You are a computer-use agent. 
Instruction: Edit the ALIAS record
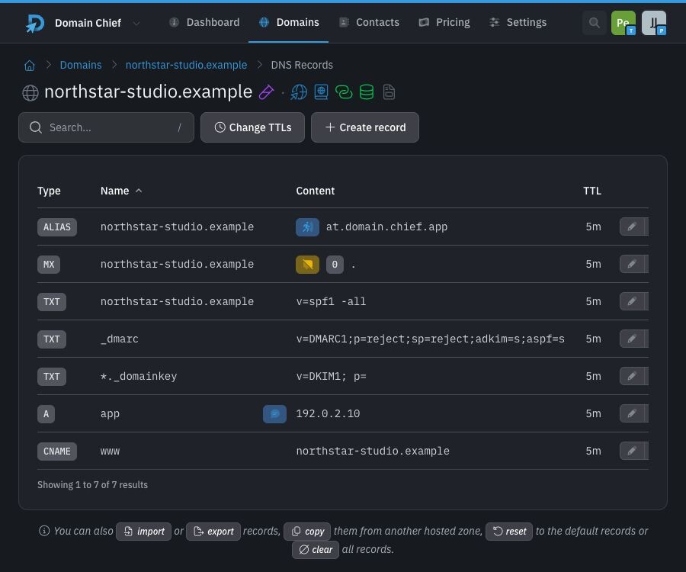(633, 227)
